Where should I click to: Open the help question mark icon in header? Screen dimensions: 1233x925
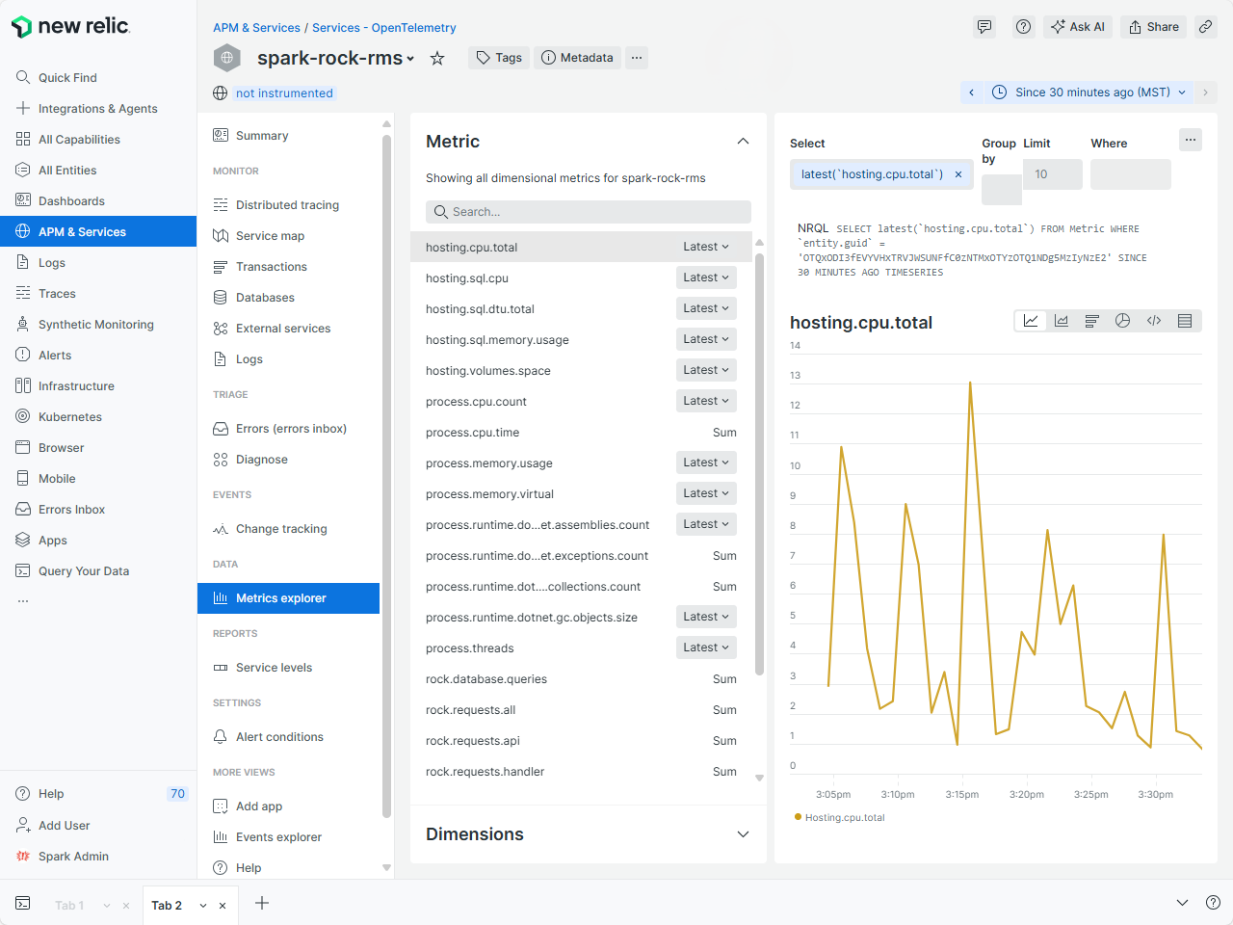point(1024,27)
